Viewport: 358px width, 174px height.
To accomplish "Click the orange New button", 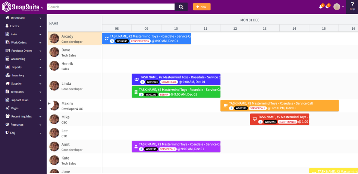I will coord(202,7).
